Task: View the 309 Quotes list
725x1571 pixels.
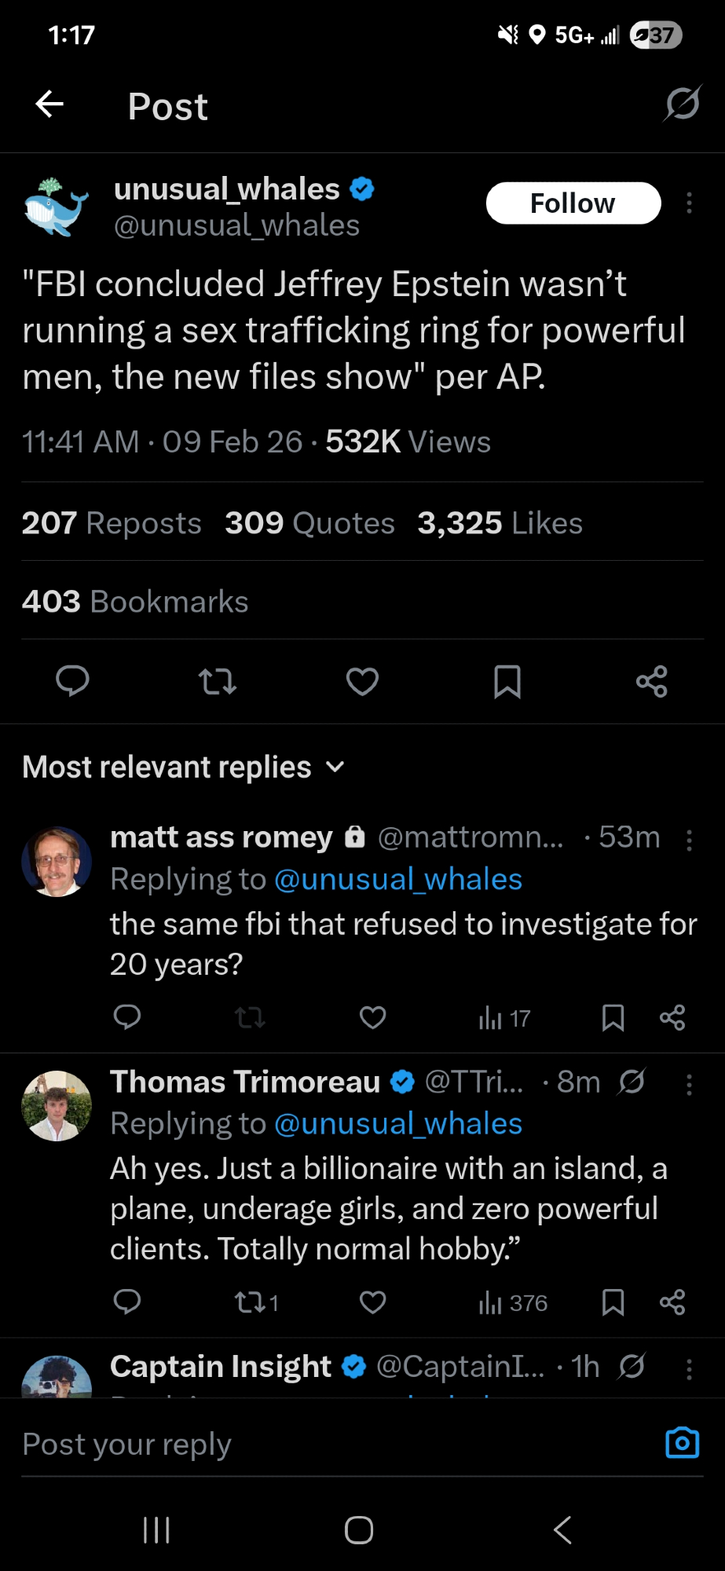Action: [309, 523]
